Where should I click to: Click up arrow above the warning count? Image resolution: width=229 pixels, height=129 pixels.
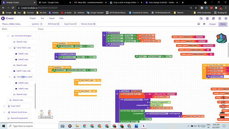click(x=41, y=111)
